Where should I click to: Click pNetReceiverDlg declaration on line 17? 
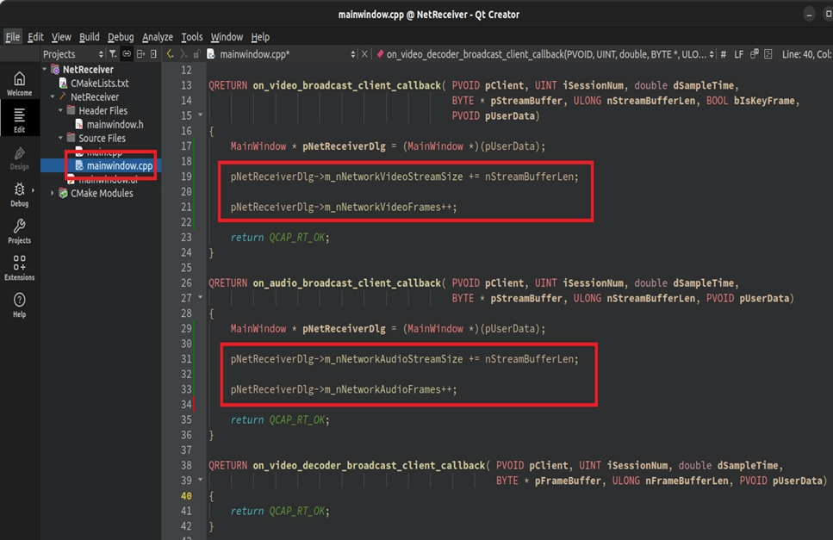(x=344, y=146)
